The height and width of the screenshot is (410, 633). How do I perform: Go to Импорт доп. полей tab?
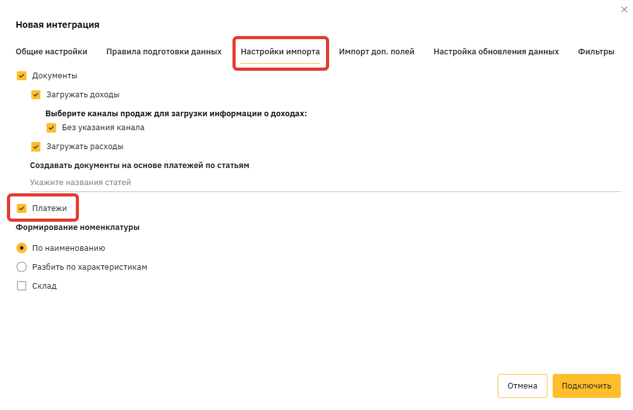point(377,52)
